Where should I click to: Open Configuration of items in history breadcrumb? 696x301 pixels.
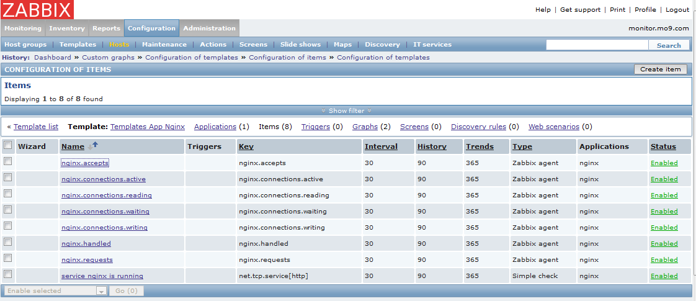(x=287, y=57)
